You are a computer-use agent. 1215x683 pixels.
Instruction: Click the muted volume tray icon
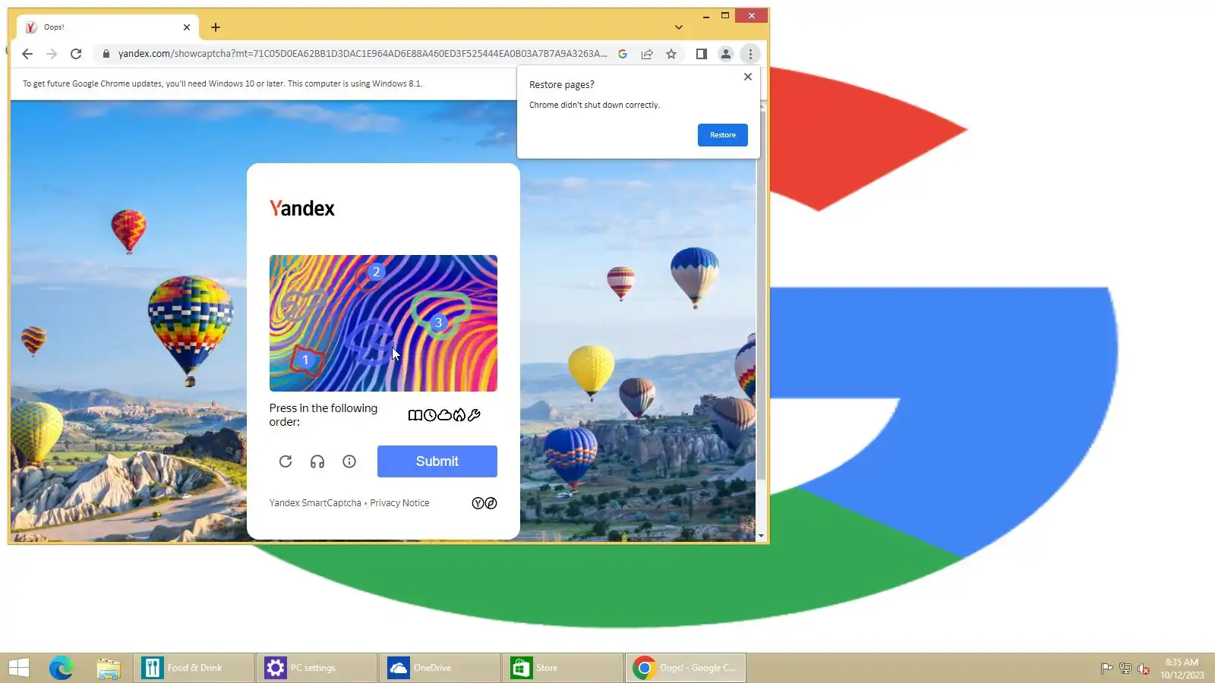1144,669
